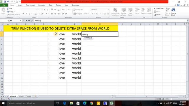Image resolution: width=189 pixels, height=106 pixels.
Task: Open Format as Table gallery
Action: (x=123, y=12)
